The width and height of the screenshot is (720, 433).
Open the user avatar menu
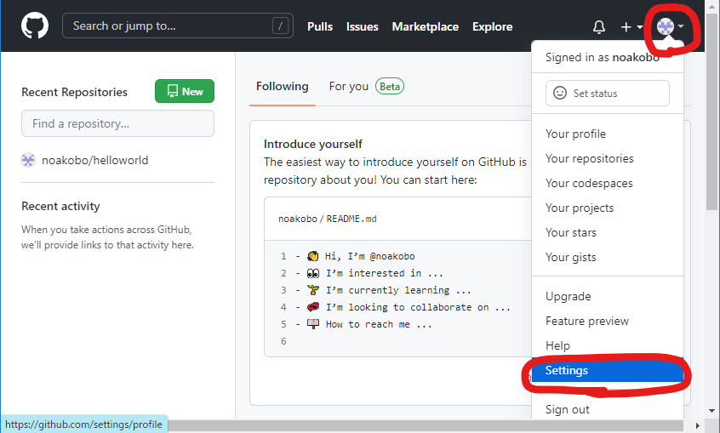(670, 26)
